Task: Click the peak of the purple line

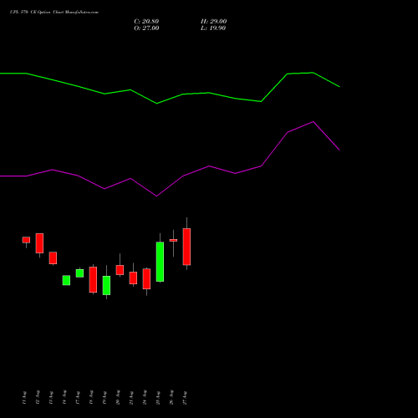Action: [313, 121]
